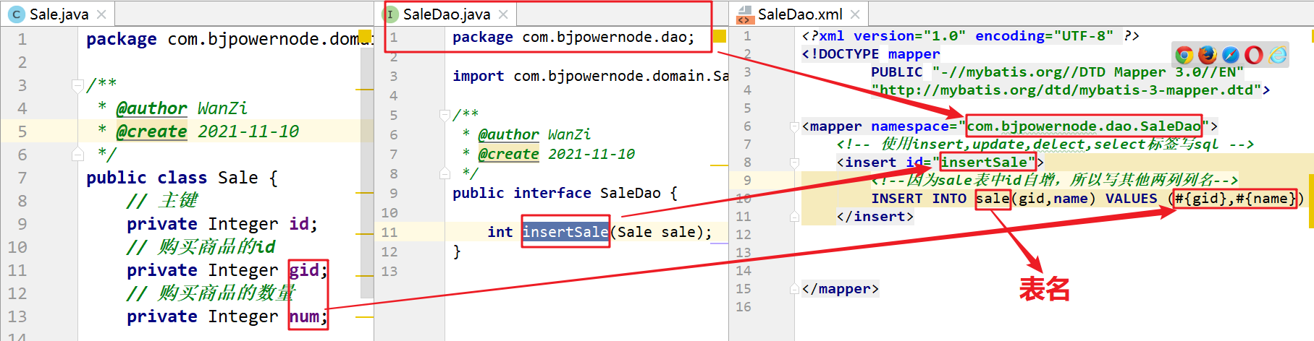Click '@author' tag in Sale.java
The height and width of the screenshot is (341, 1314).
[x=151, y=108]
